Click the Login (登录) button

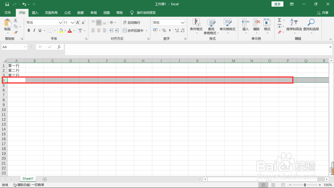[x=277, y=4]
